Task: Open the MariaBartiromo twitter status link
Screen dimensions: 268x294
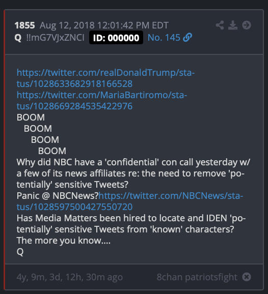Action: pos(102,101)
